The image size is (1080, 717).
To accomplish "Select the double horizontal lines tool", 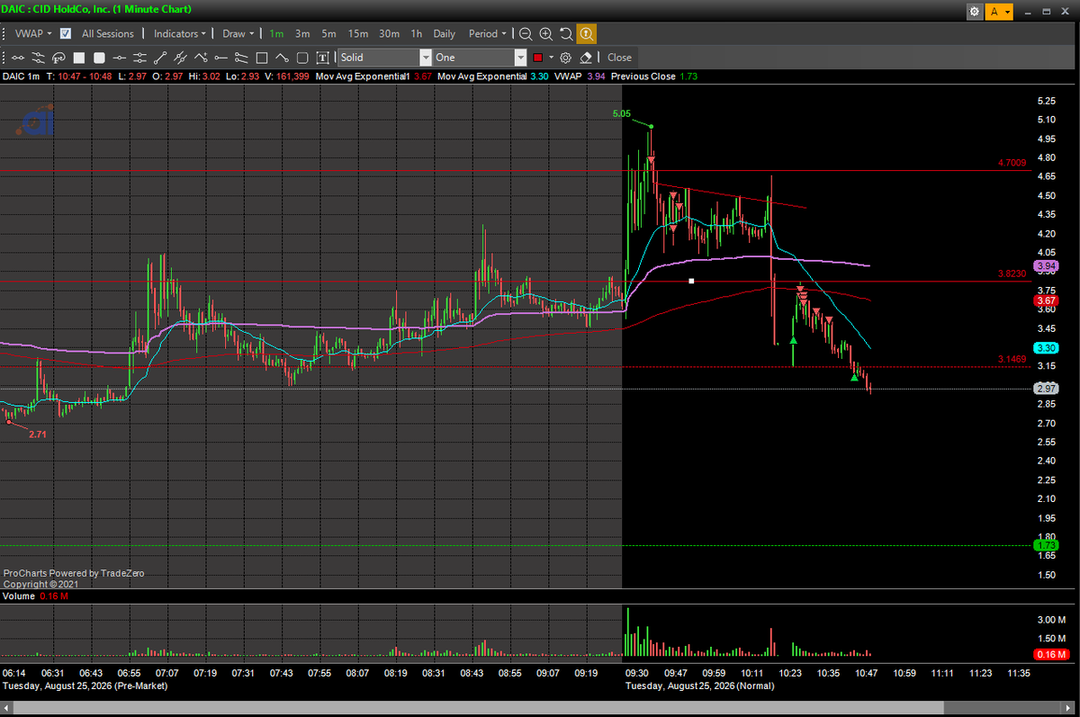I will [x=139, y=58].
